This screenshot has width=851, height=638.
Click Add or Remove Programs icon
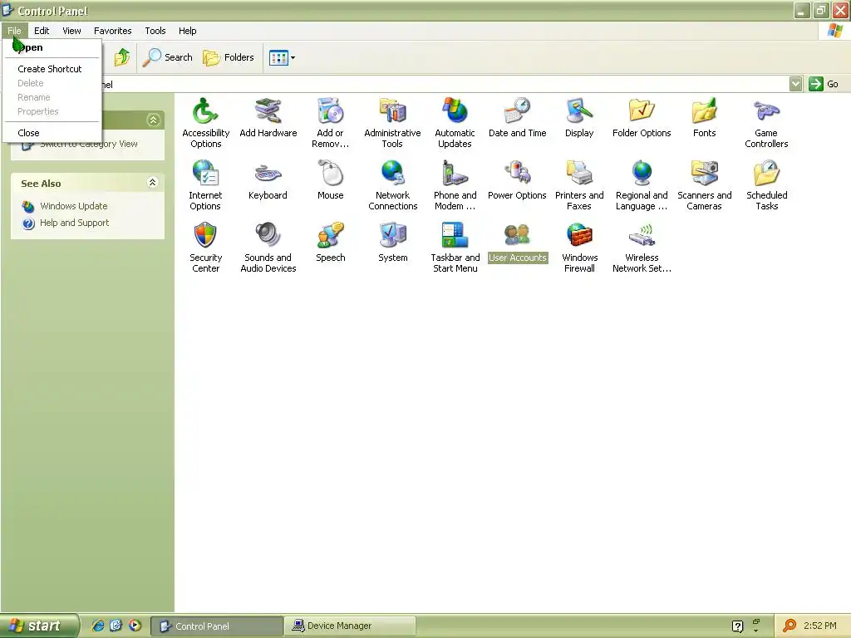(x=330, y=111)
